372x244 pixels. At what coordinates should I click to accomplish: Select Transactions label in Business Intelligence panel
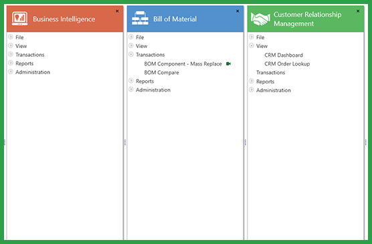click(x=30, y=55)
